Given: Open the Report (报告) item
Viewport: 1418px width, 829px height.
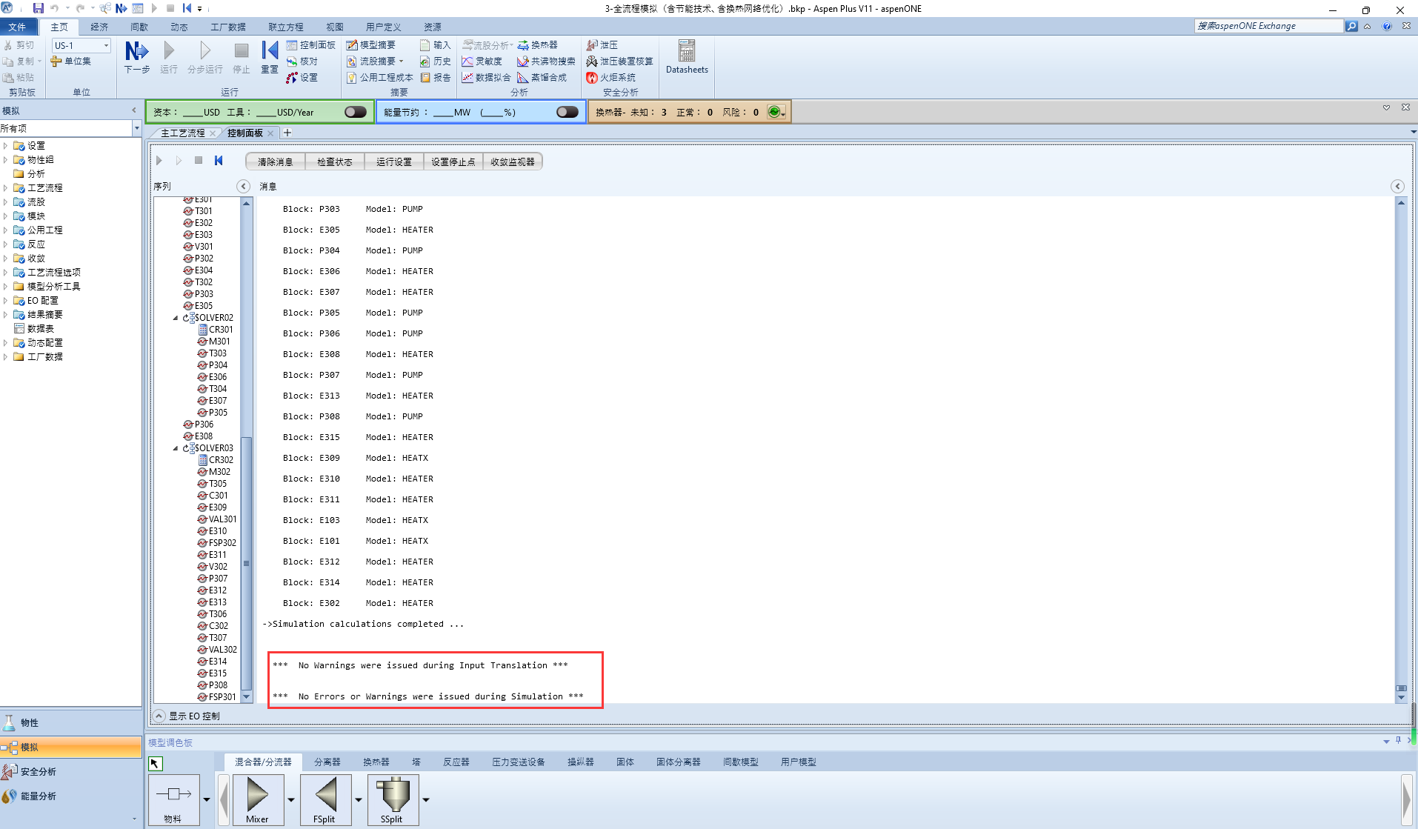Looking at the screenshot, I should point(436,78).
